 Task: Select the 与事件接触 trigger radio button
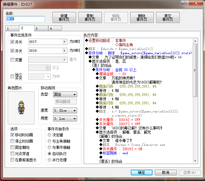49,147
